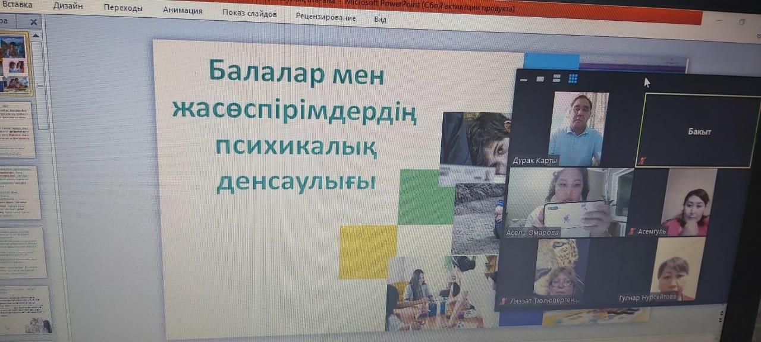Click the name label Асель Омарова
761x342 pixels.
click(x=533, y=232)
